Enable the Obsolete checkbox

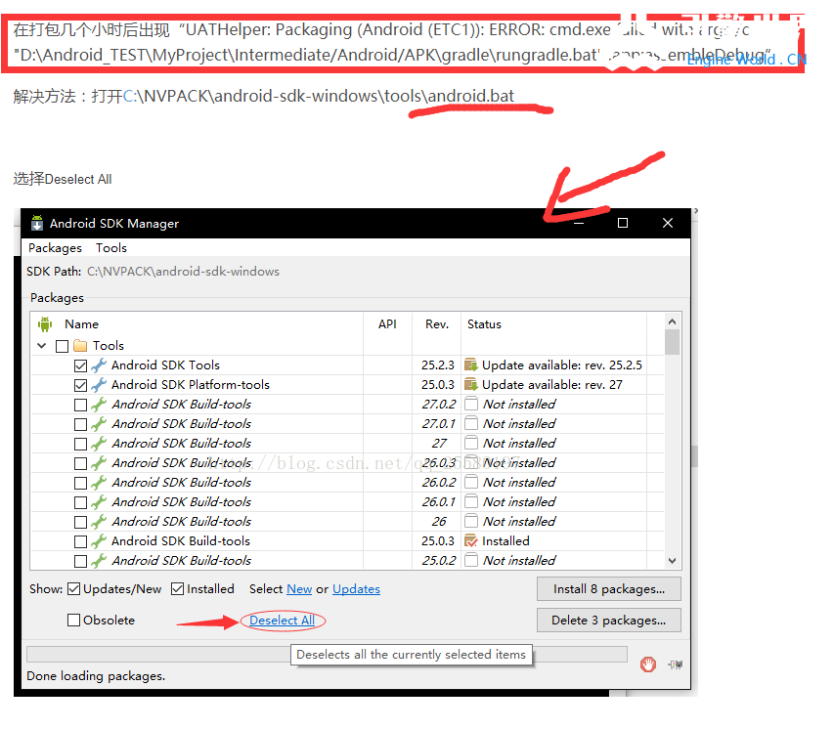(x=74, y=621)
